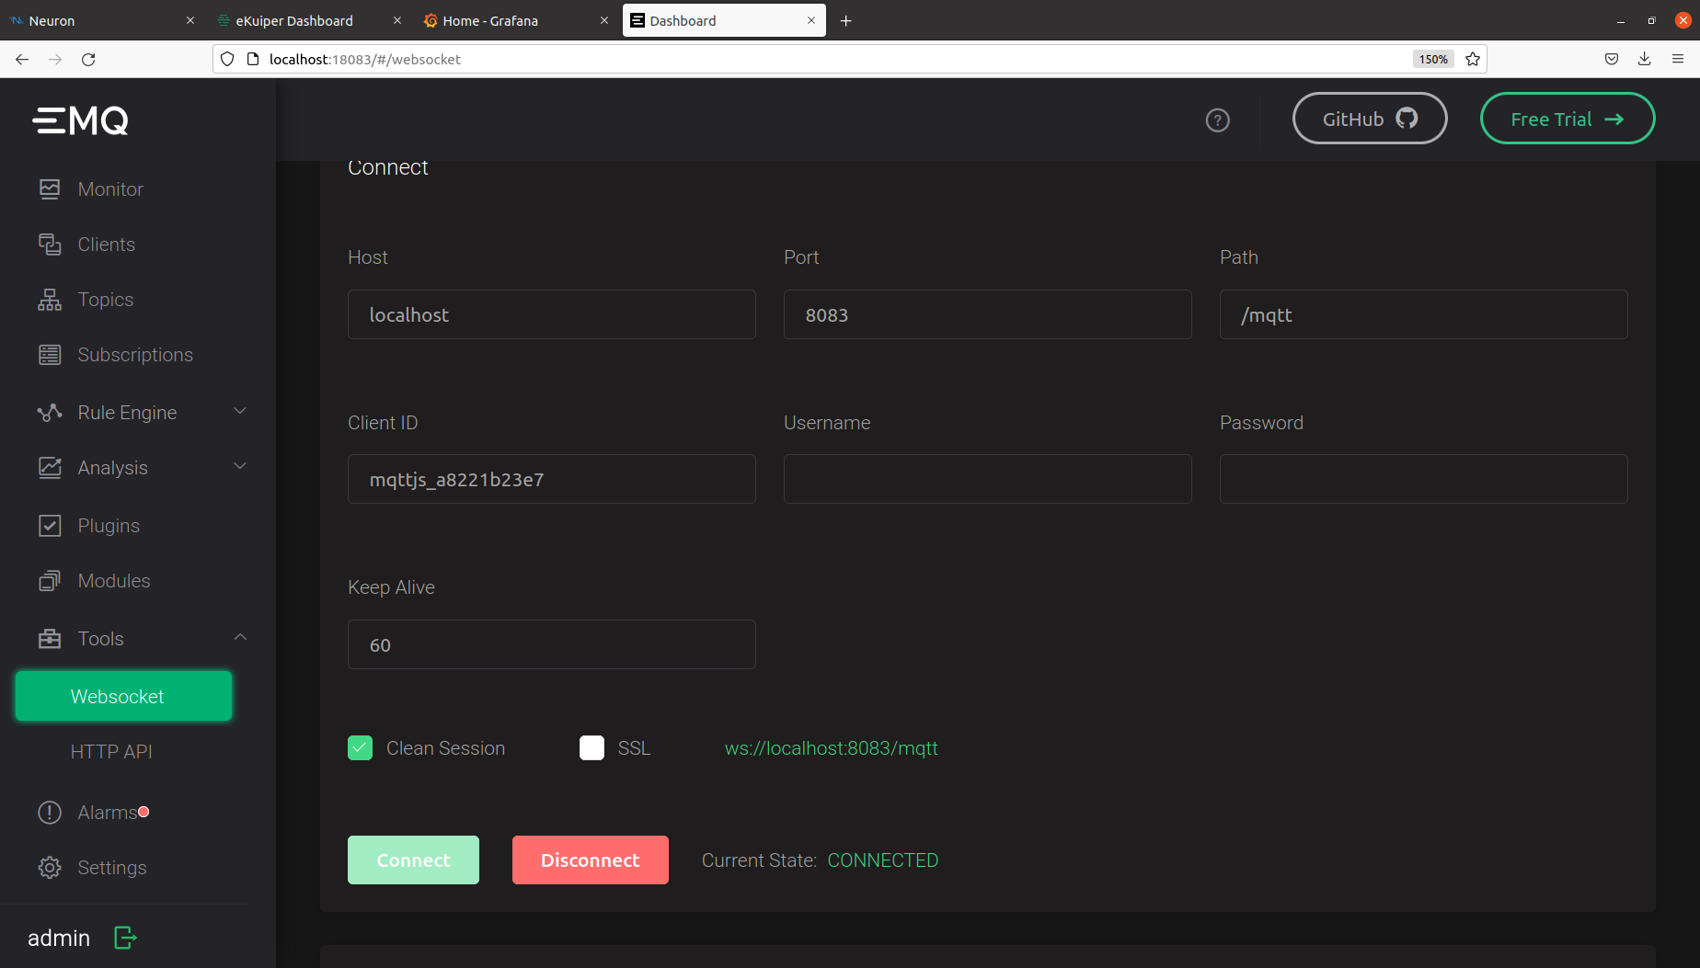This screenshot has height=968, width=1700.
Task: Open the Firefox application menu
Action: pyautogui.click(x=1678, y=59)
